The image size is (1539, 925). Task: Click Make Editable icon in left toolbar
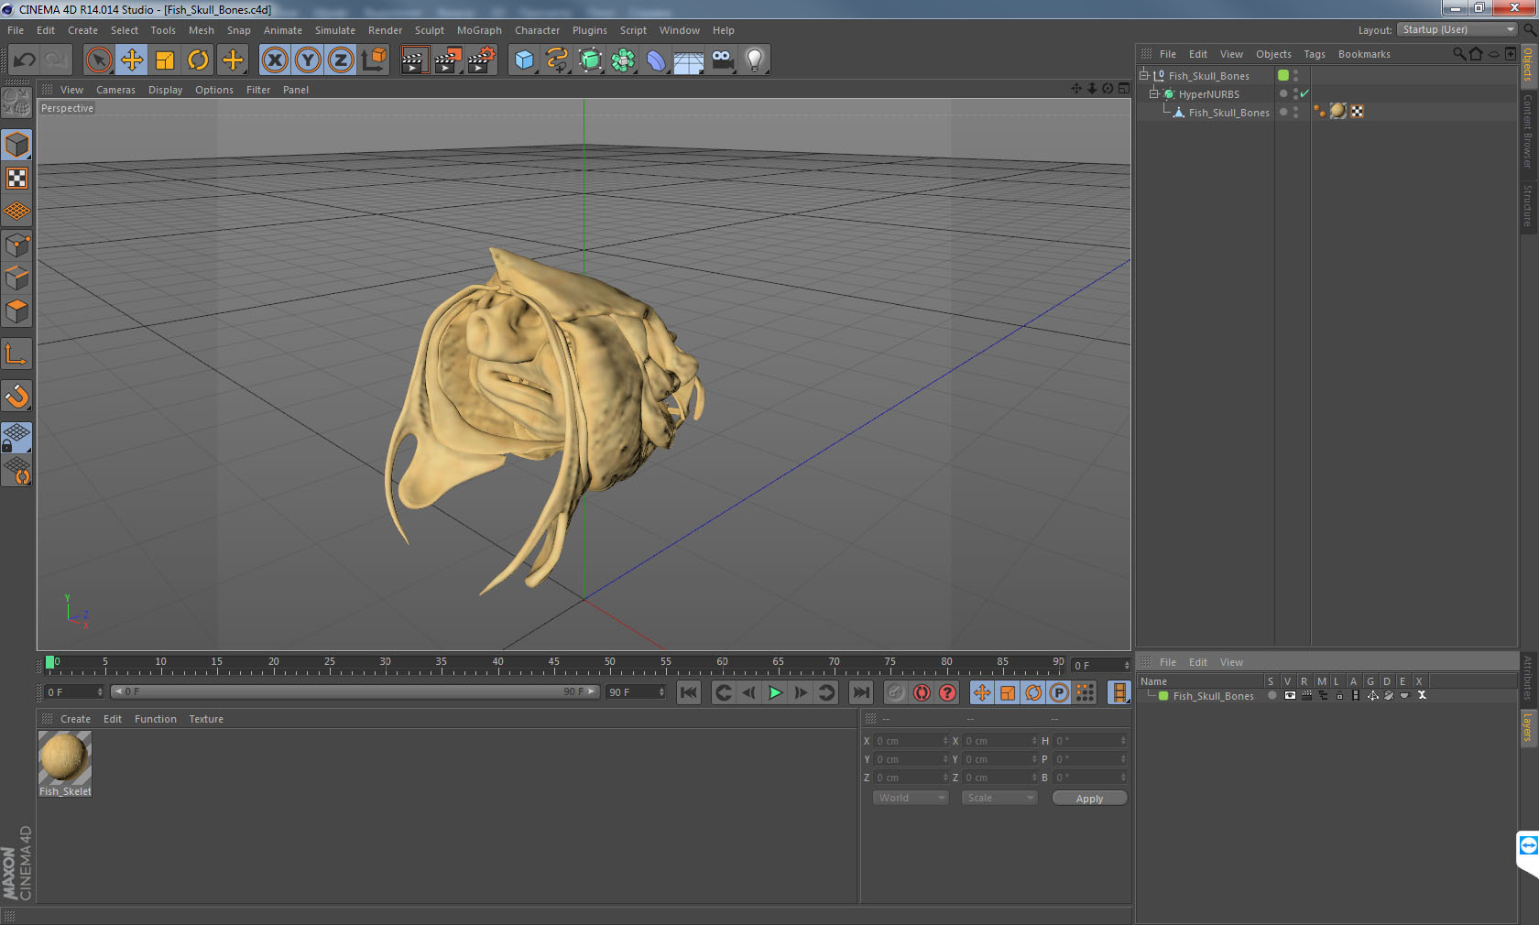coord(16,103)
